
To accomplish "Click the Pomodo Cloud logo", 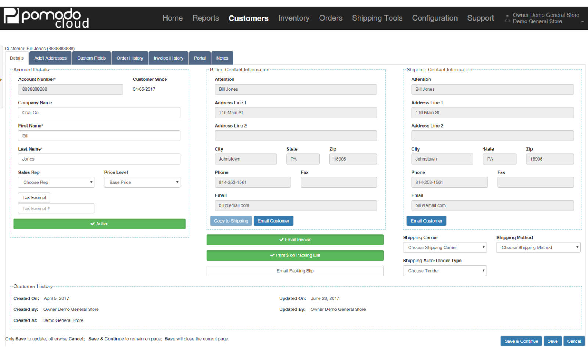I will 46,18.
